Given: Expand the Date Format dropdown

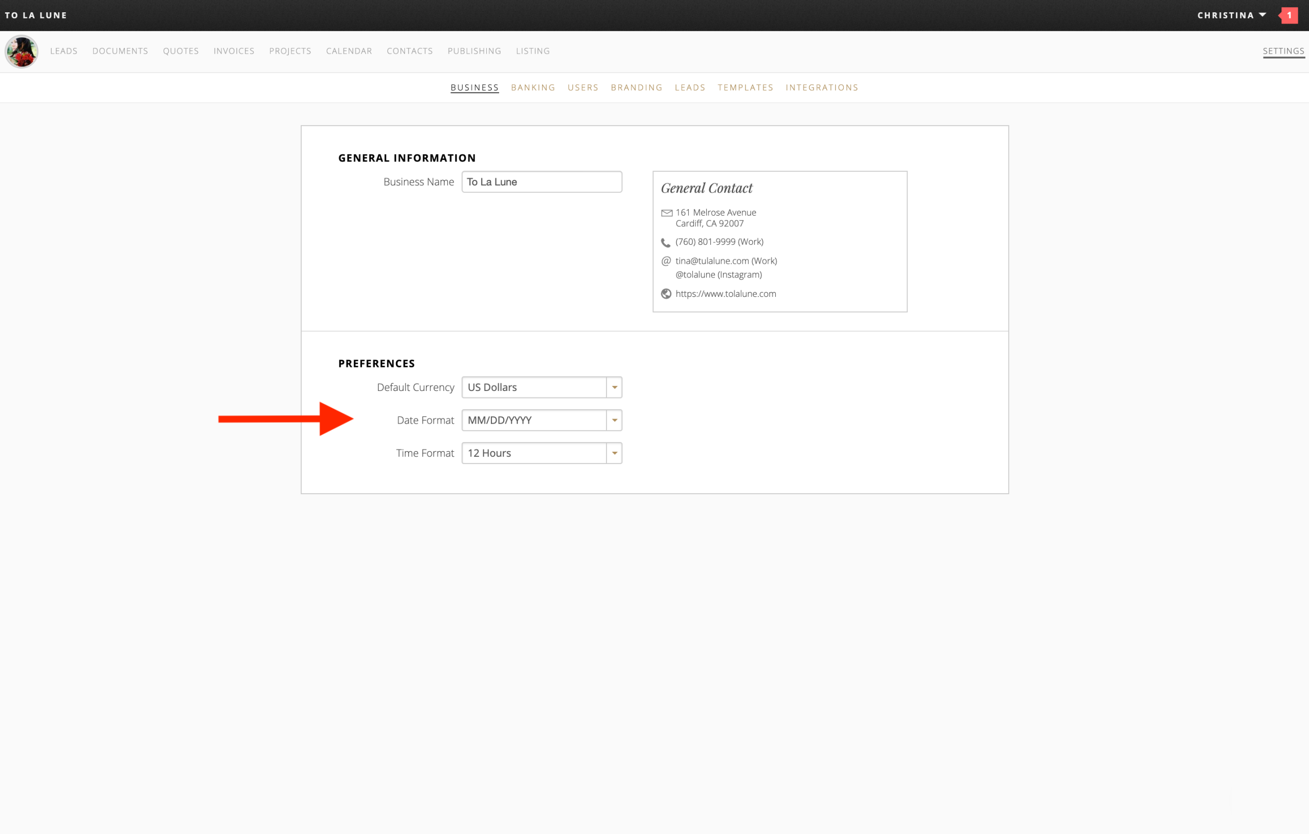Looking at the screenshot, I should coord(614,421).
